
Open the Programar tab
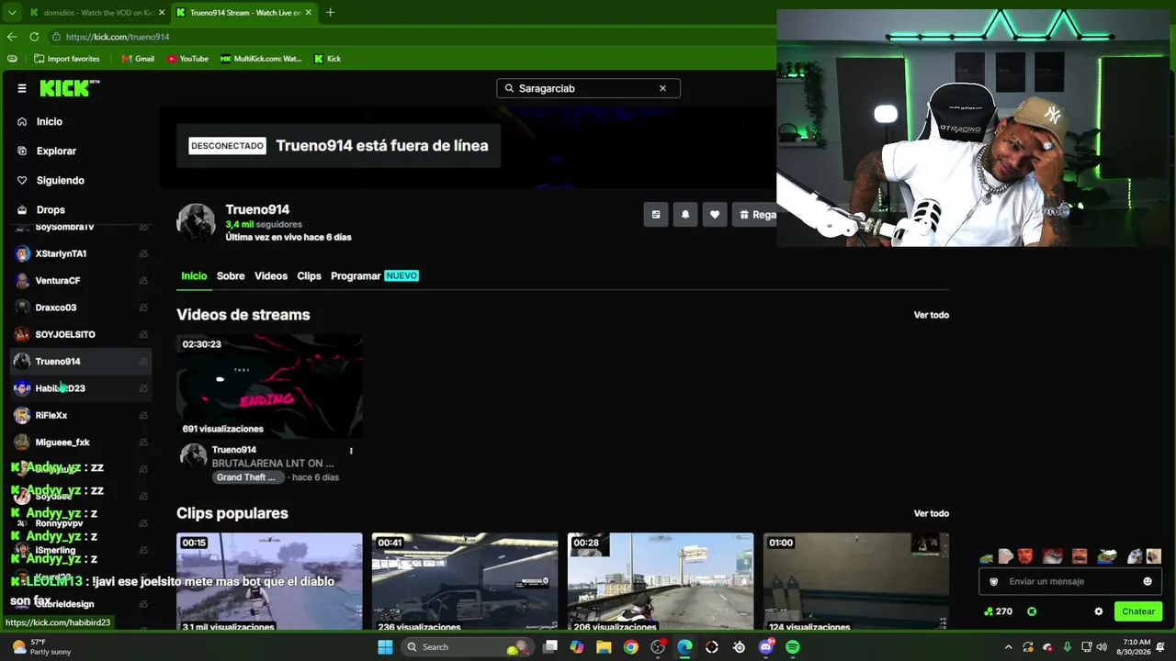[375, 275]
